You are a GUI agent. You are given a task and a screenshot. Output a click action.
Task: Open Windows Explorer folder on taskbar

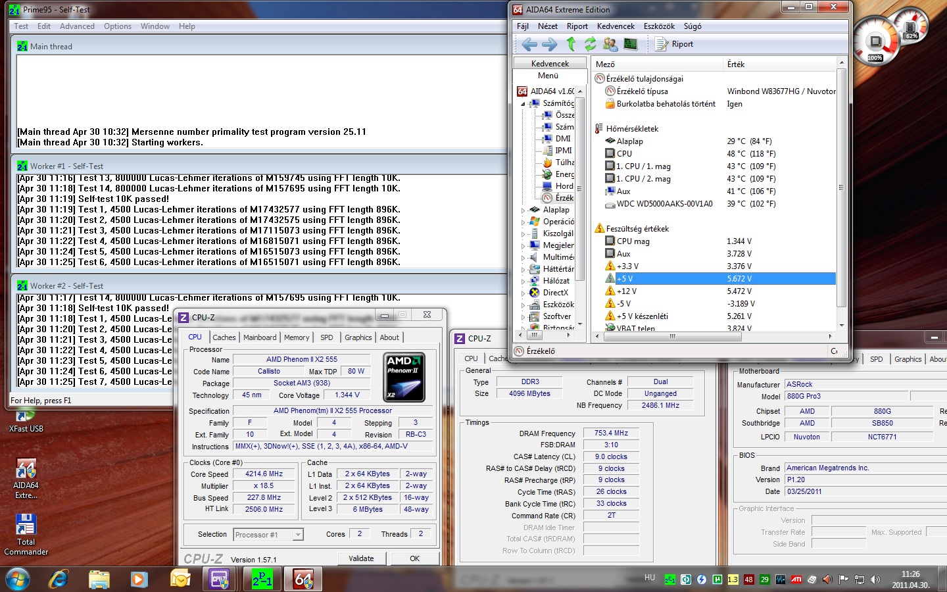(x=99, y=580)
